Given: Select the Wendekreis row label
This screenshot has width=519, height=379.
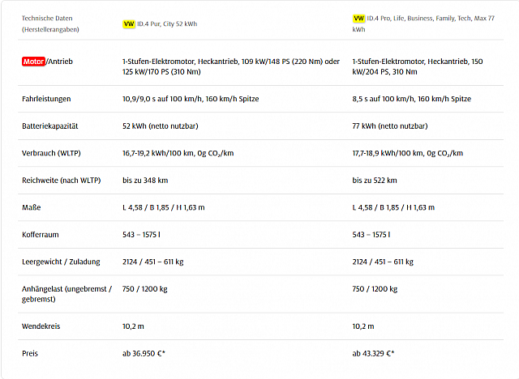Looking at the screenshot, I should pos(41,326).
